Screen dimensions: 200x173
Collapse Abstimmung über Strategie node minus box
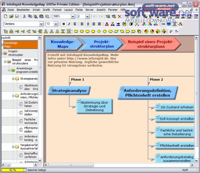click(78, 100)
